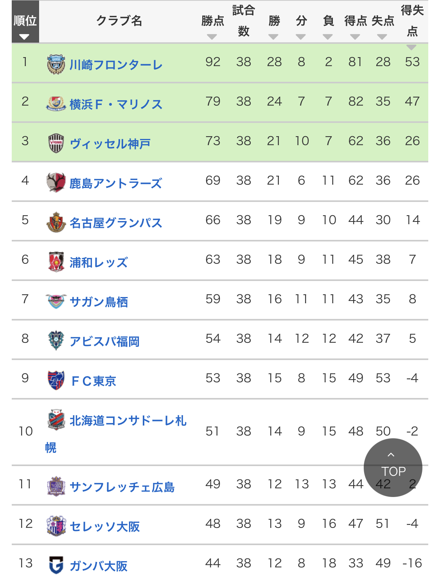Click the Yokohama F. Marinos crest icon
The image size is (440, 578).
[x=56, y=104]
